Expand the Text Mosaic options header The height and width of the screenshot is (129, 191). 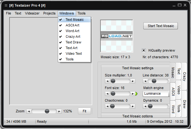tap(135, 116)
